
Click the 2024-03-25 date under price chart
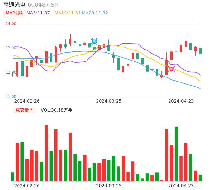[109, 101]
